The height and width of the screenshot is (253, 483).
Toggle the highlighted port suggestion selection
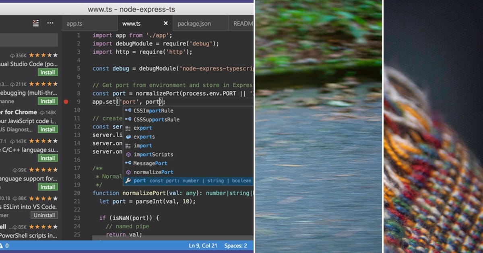click(139, 180)
